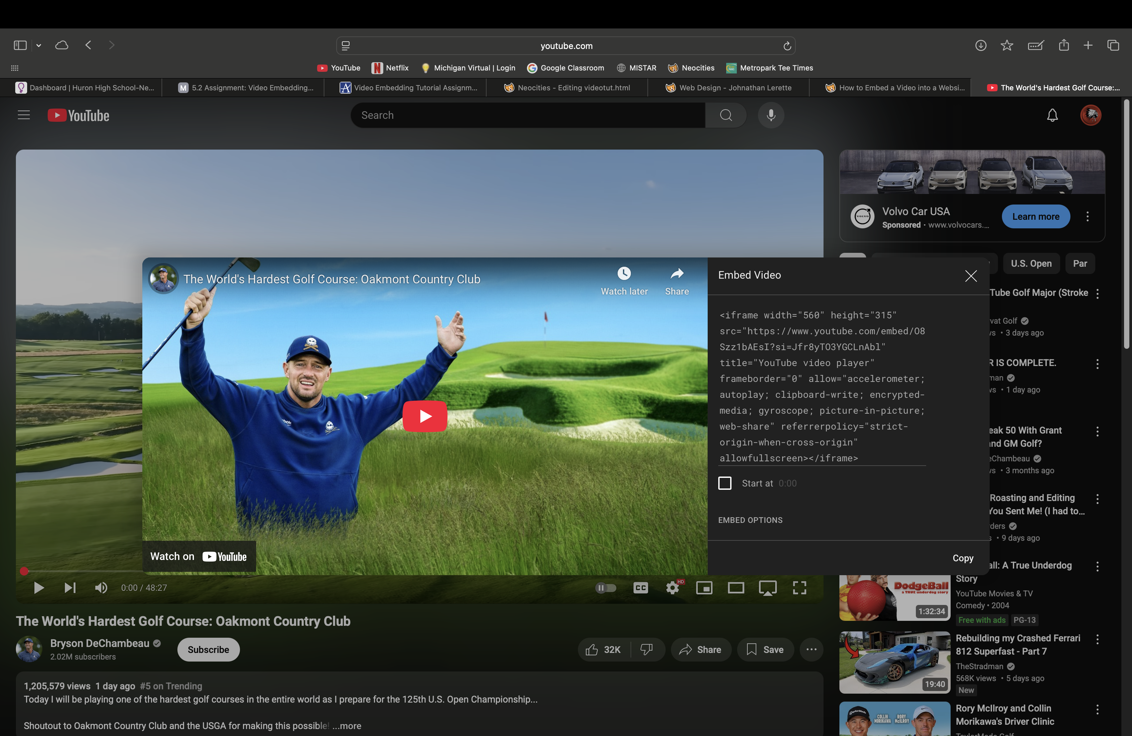Skip to the next video
The width and height of the screenshot is (1132, 736).
[x=70, y=588]
